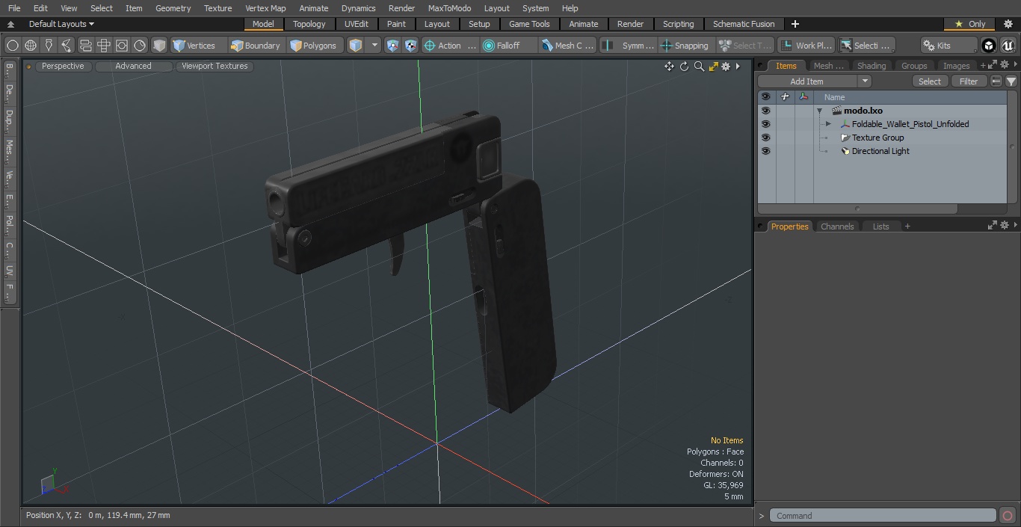Viewport: 1021px width, 527px height.
Task: Click the list options icon beside Filter
Action: 996,81
